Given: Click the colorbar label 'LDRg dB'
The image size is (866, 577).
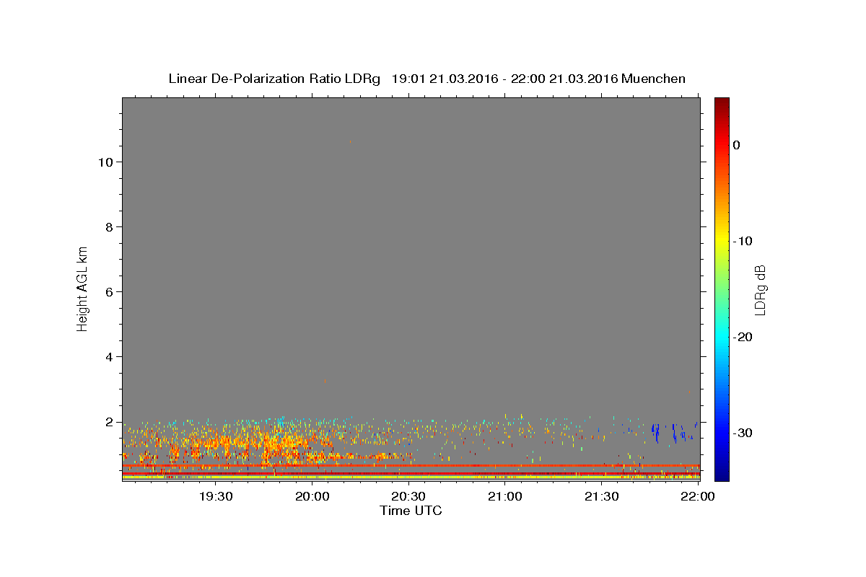Looking at the screenshot, I should point(759,289).
